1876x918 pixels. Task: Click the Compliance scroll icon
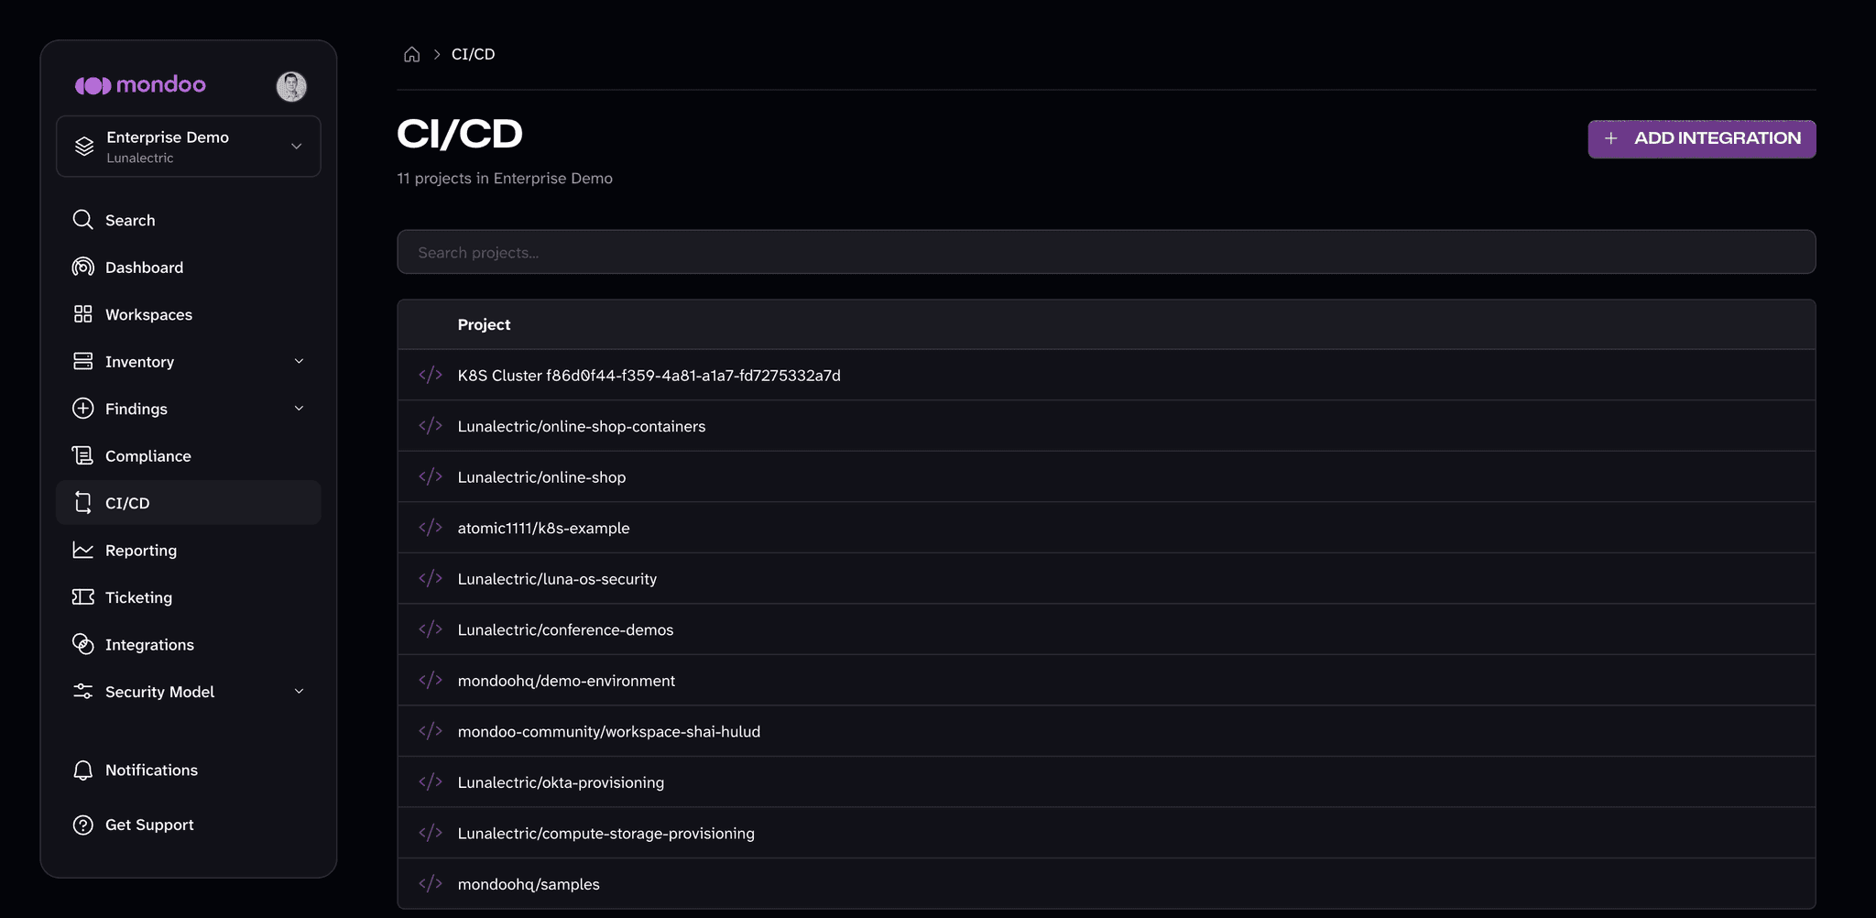coord(83,455)
